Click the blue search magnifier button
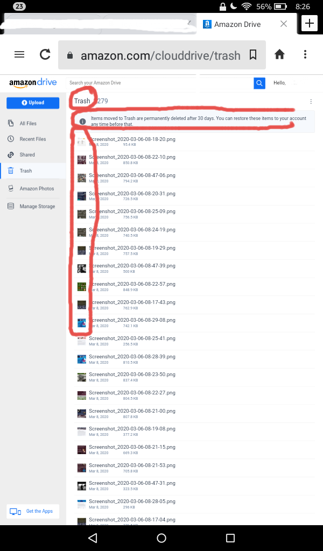 coord(259,83)
